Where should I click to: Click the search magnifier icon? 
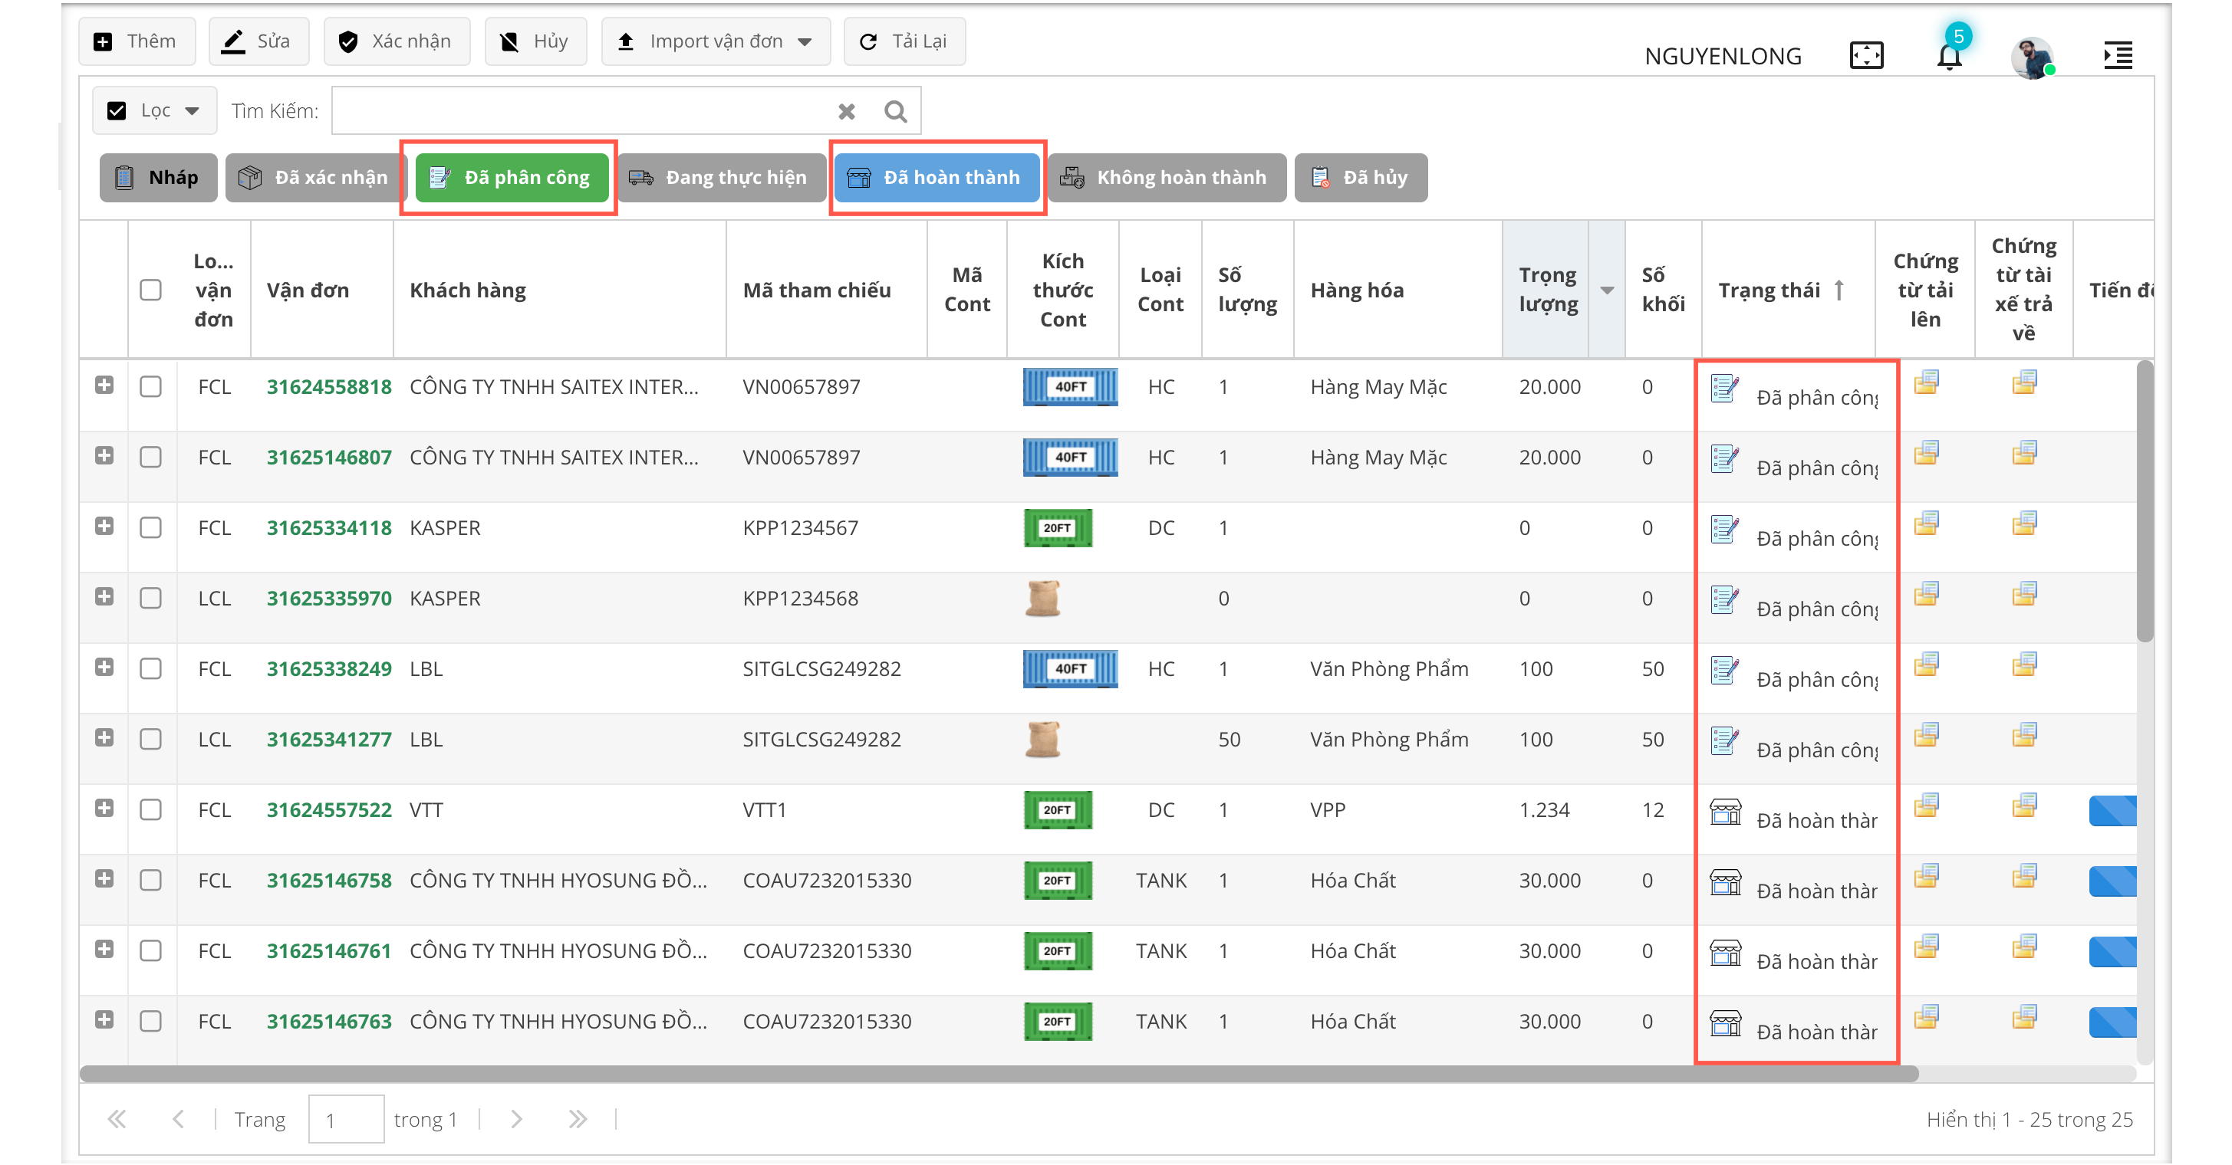[895, 111]
